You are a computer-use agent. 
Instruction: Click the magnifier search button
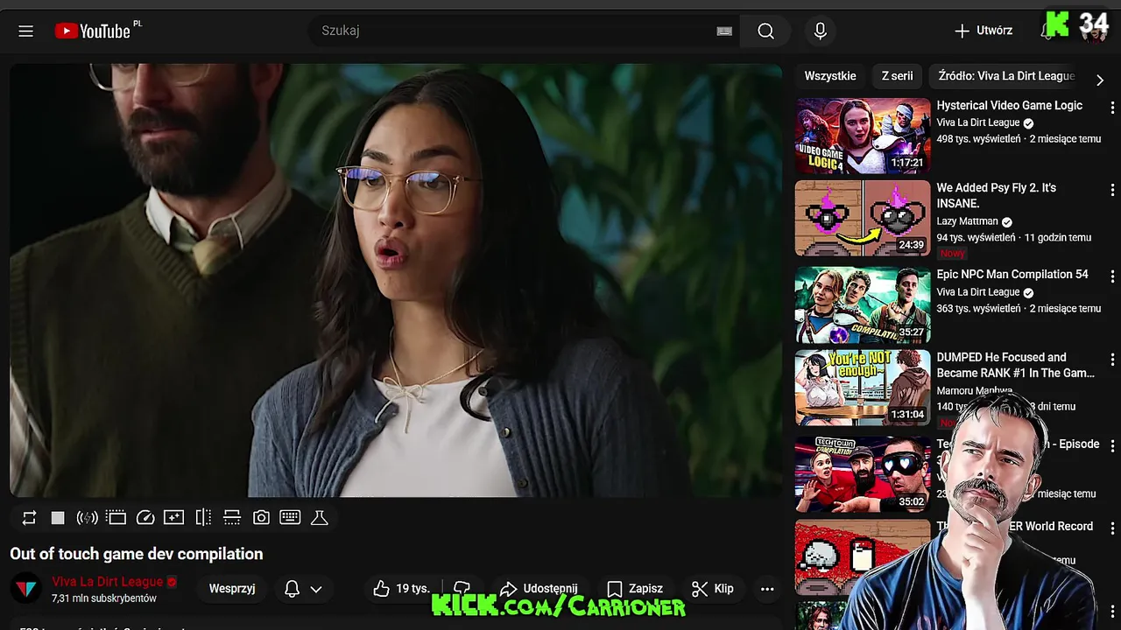[x=765, y=31]
